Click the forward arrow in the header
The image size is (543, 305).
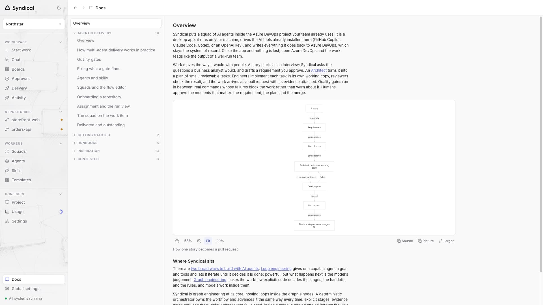(83, 8)
